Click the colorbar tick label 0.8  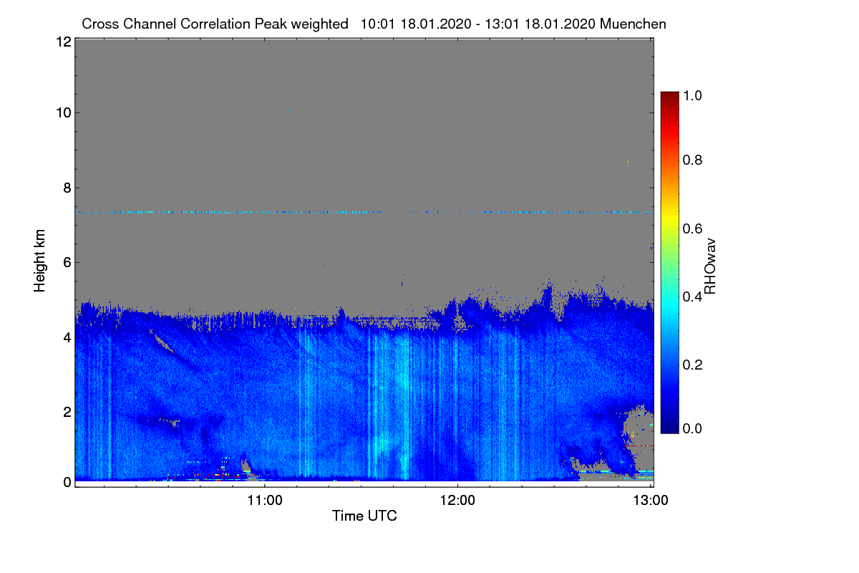(x=693, y=160)
